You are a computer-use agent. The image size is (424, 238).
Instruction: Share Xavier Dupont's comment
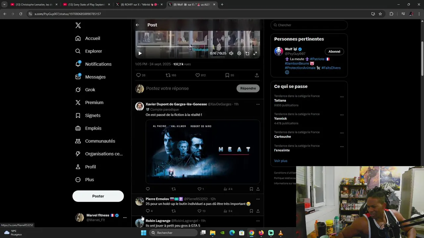click(x=258, y=189)
